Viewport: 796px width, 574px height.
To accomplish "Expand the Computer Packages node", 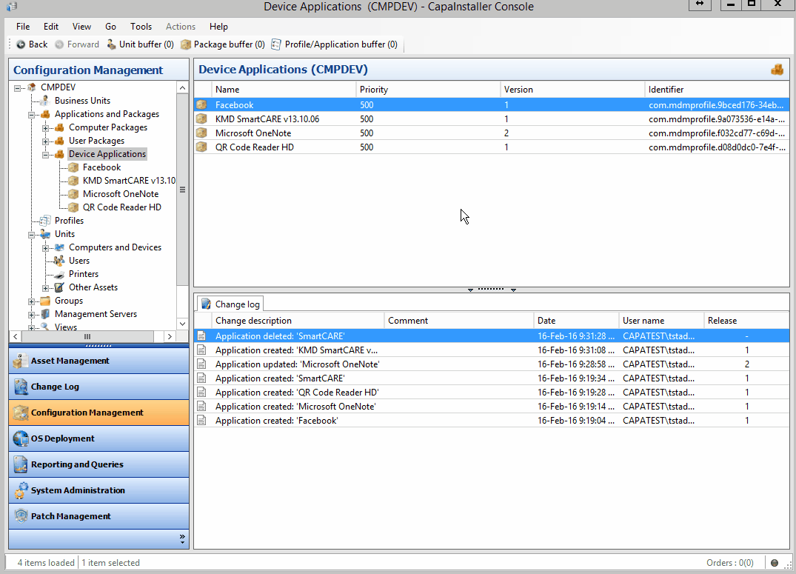I will click(46, 128).
